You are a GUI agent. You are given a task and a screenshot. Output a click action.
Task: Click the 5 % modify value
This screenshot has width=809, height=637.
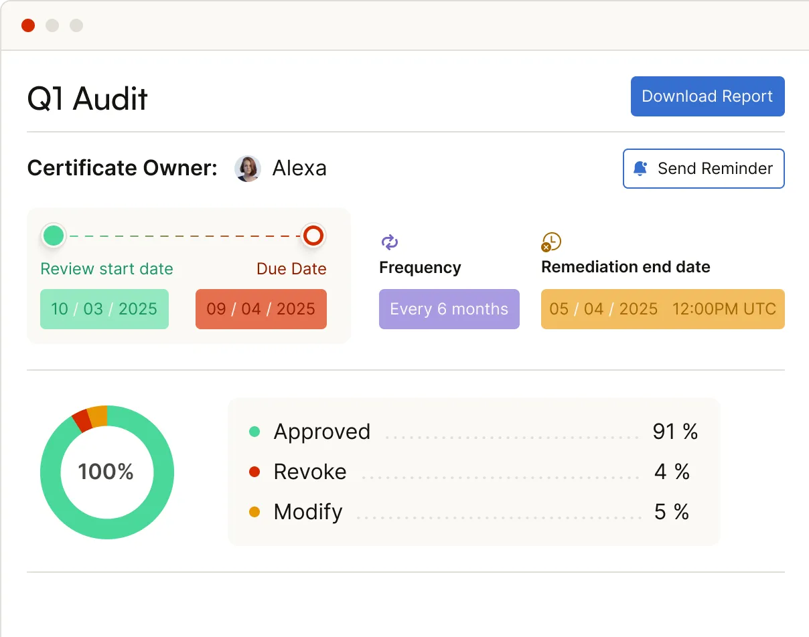(672, 512)
